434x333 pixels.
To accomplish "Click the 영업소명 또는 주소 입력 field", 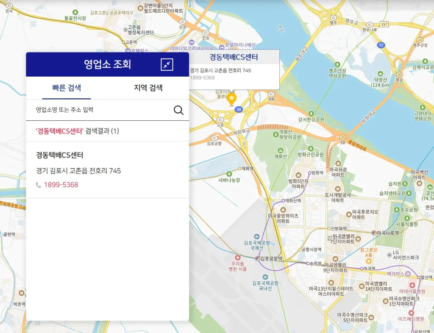I will [x=97, y=110].
